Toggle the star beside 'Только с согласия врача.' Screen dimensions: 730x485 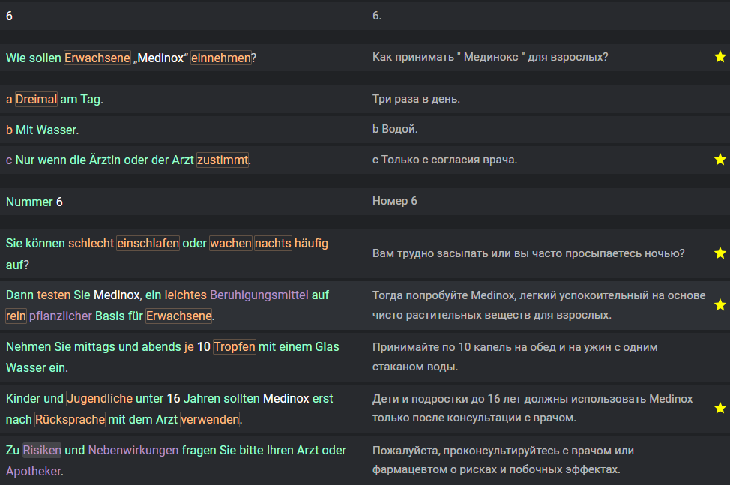720,160
